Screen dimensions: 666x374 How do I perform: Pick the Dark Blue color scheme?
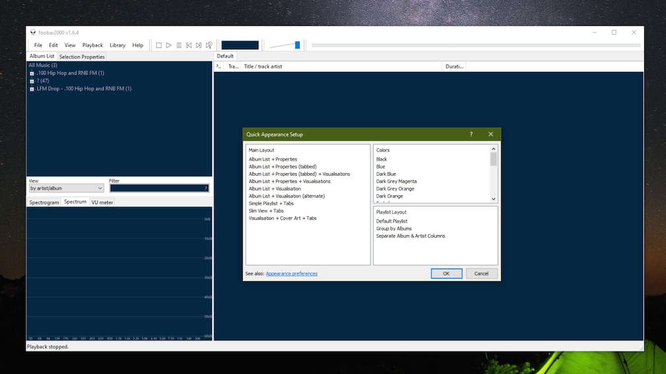coord(386,174)
